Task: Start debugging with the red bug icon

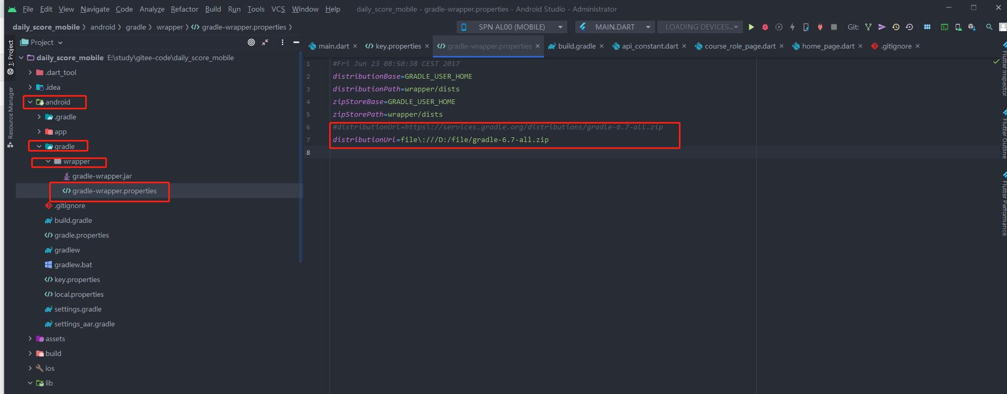Action: 765,27
